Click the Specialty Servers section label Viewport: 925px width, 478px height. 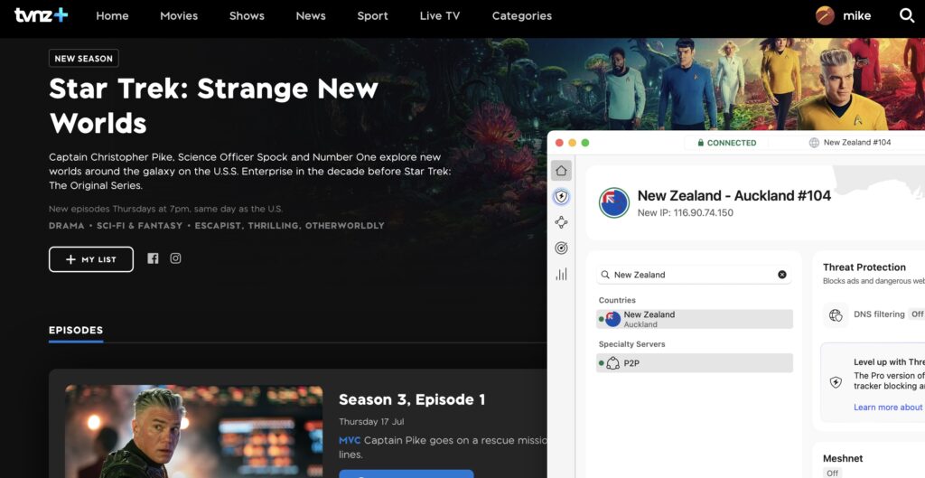[x=631, y=344]
